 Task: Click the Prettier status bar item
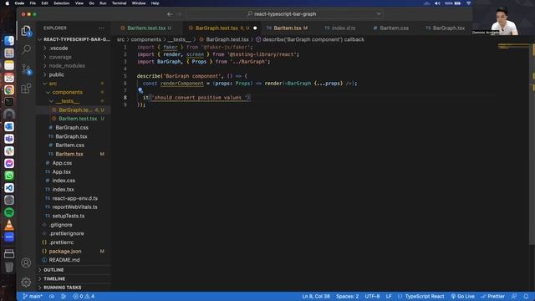(x=492, y=296)
